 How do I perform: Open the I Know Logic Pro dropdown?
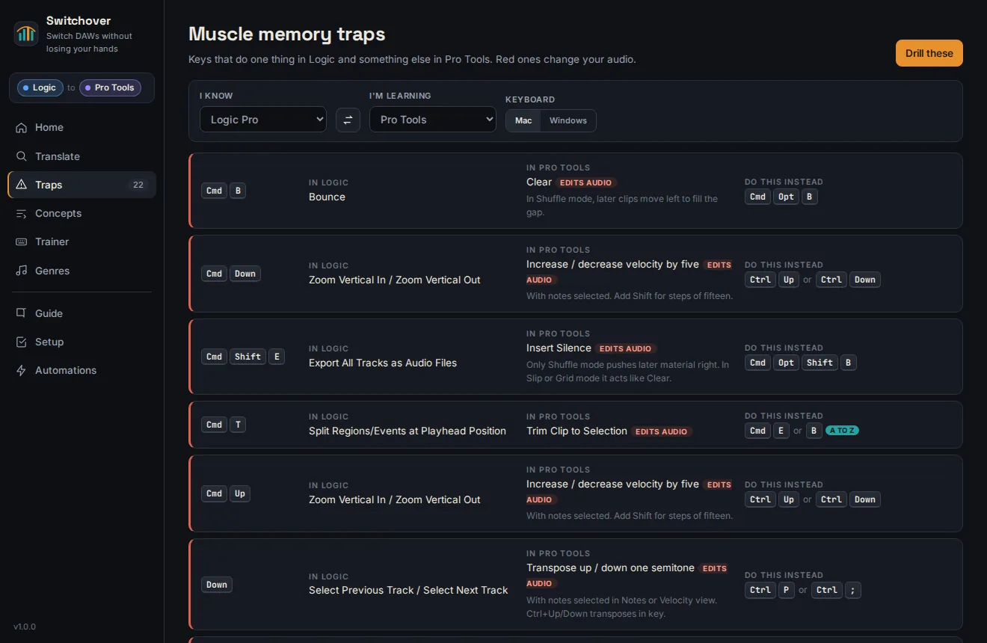pyautogui.click(x=263, y=120)
